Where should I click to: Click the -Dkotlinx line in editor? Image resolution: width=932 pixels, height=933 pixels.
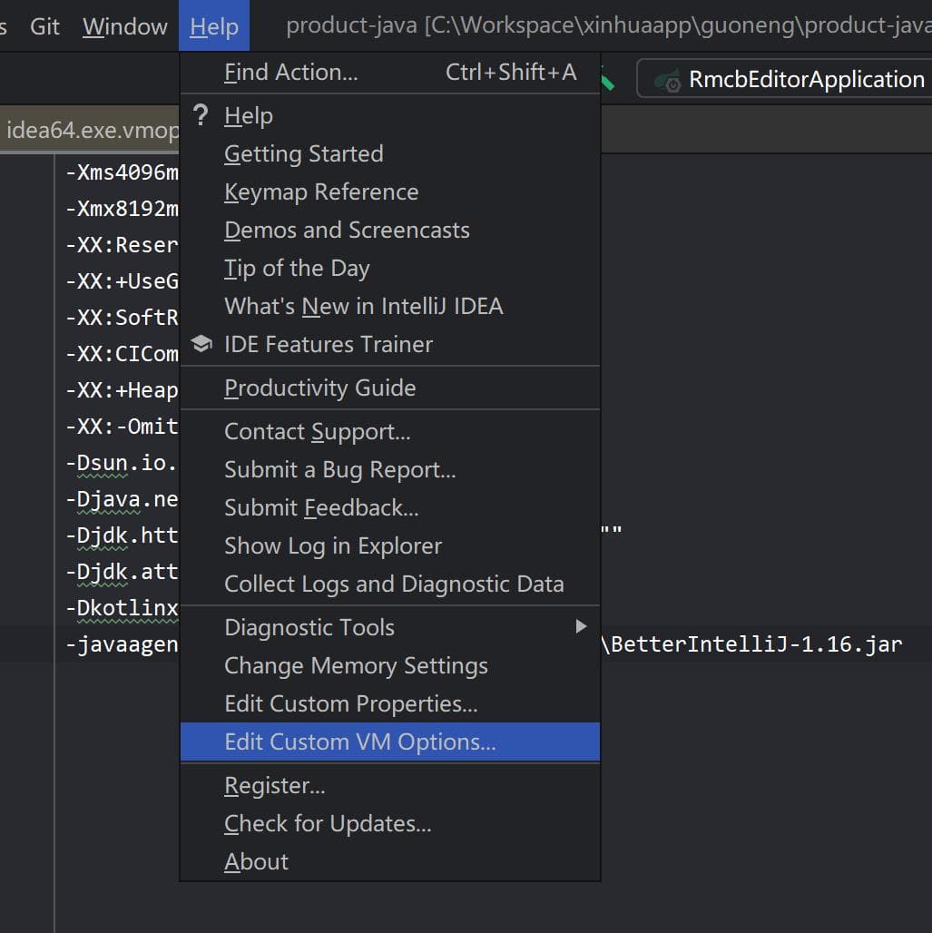tap(122, 608)
